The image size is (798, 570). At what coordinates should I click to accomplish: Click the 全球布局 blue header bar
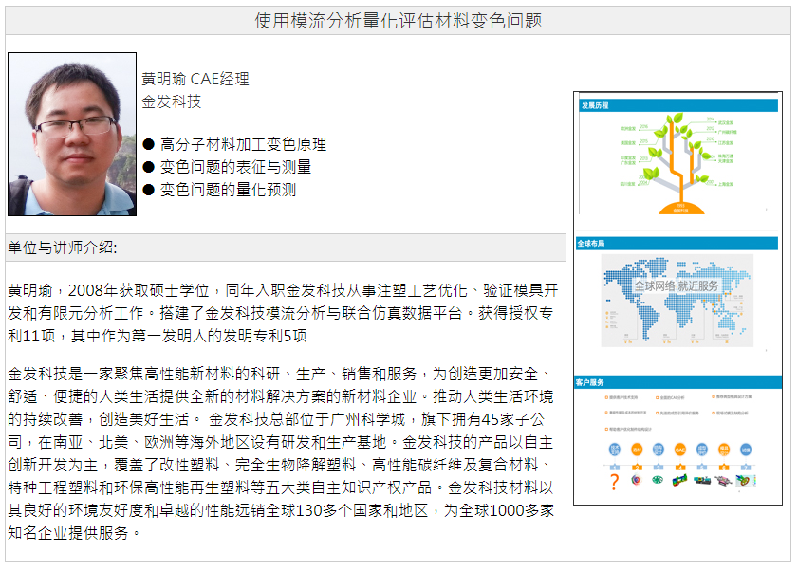pos(677,244)
